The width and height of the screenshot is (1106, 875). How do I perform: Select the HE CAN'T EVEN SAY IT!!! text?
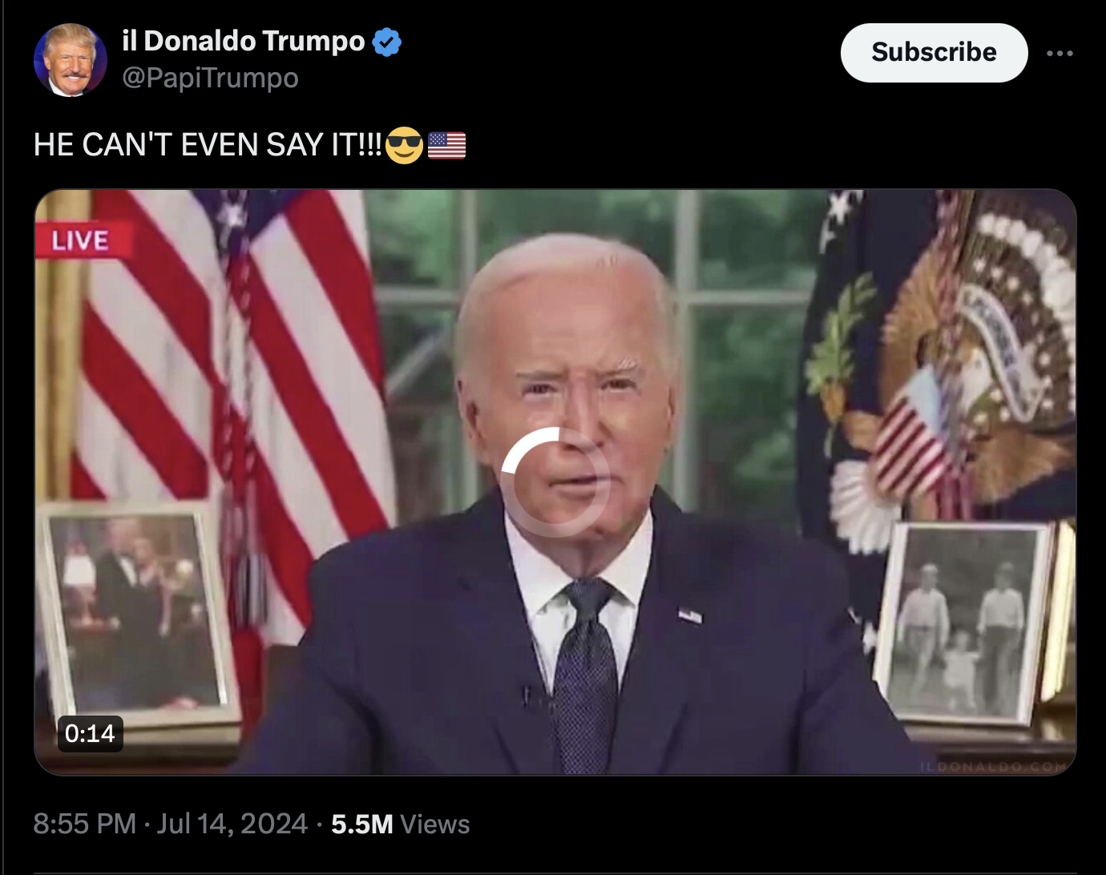click(208, 145)
